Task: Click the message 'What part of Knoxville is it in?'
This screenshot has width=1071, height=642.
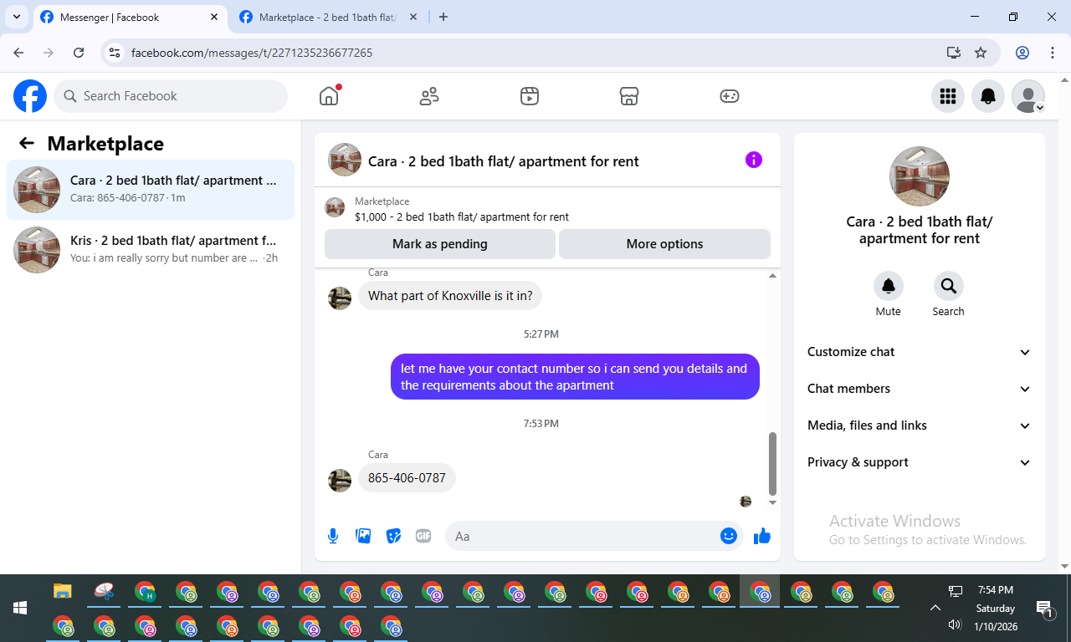Action: point(450,296)
